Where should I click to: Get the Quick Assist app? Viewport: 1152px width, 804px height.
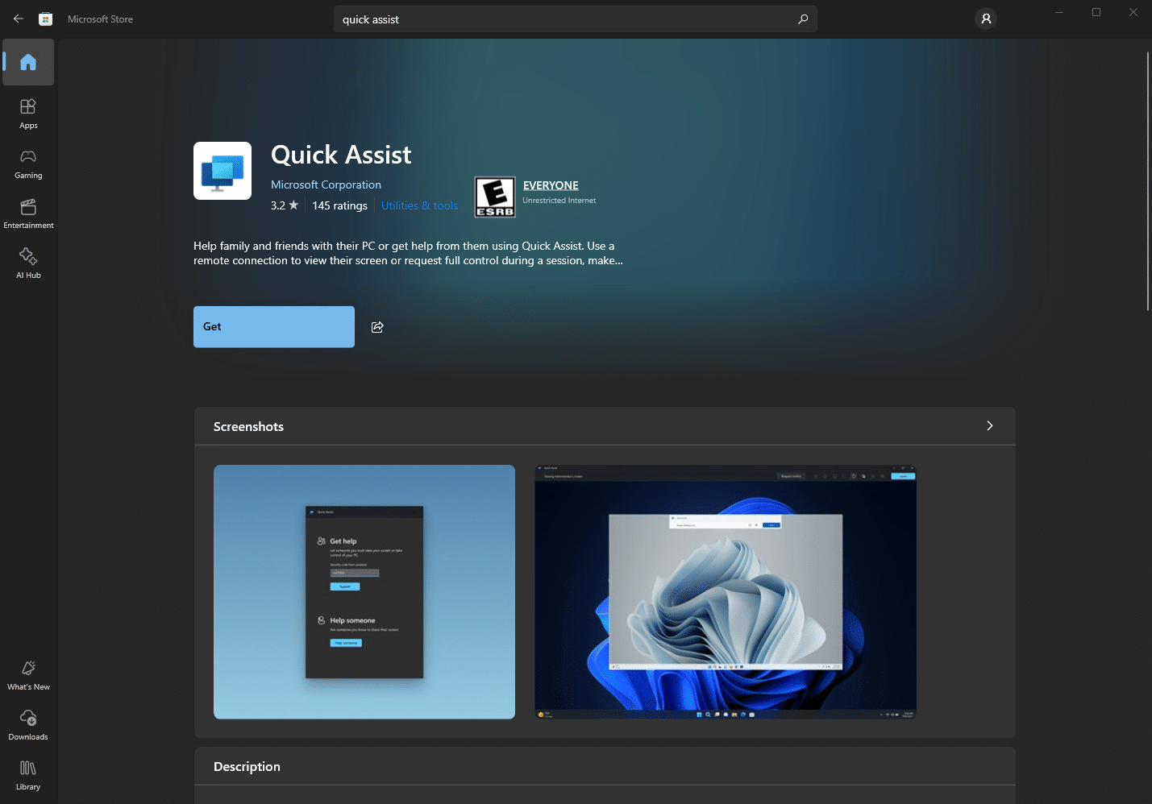[x=274, y=327]
